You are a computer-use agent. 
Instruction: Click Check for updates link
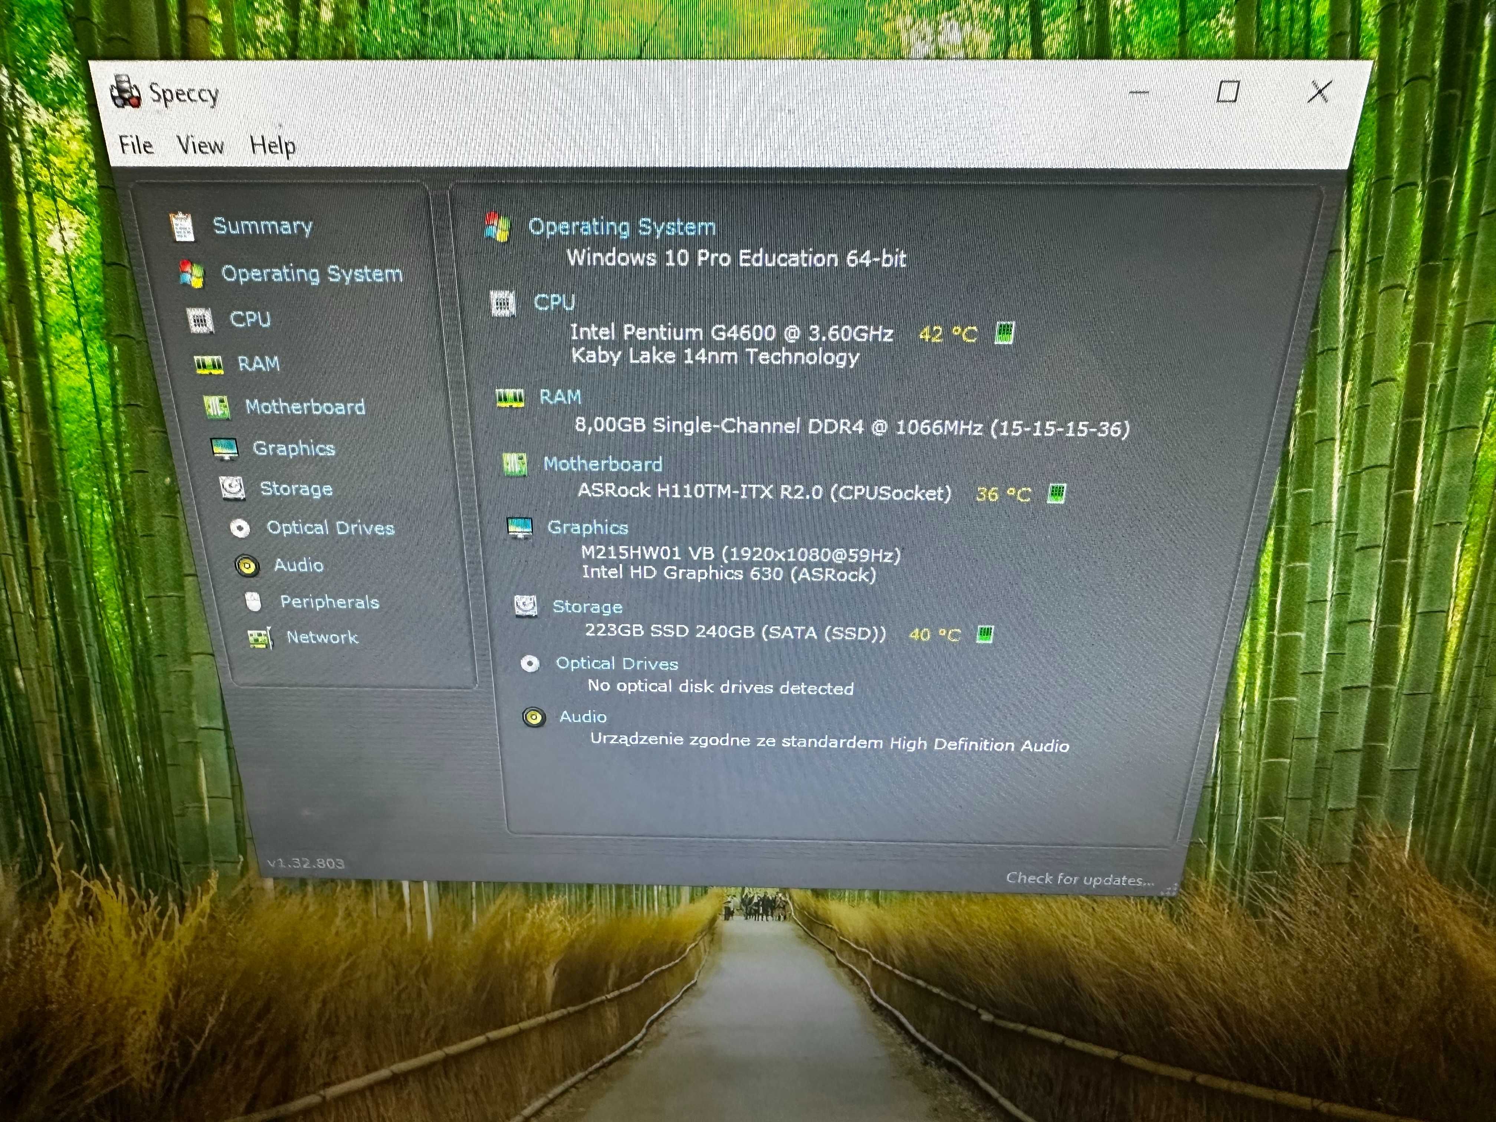click(1080, 879)
